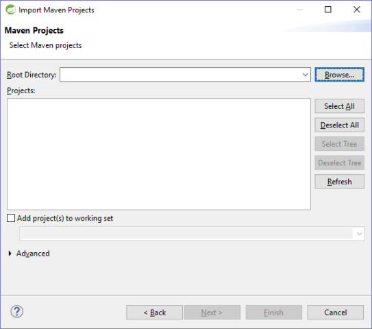Click the Spring leaf icon in title bar
Image resolution: width=372 pixels, height=329 pixels.
click(11, 10)
